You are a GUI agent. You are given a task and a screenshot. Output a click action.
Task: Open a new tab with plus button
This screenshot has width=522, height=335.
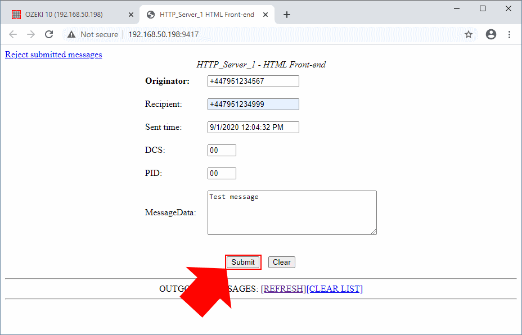287,15
